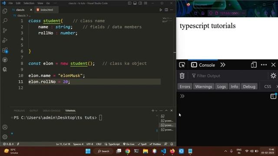Show more menu bar items ellipsis

[55, 3]
